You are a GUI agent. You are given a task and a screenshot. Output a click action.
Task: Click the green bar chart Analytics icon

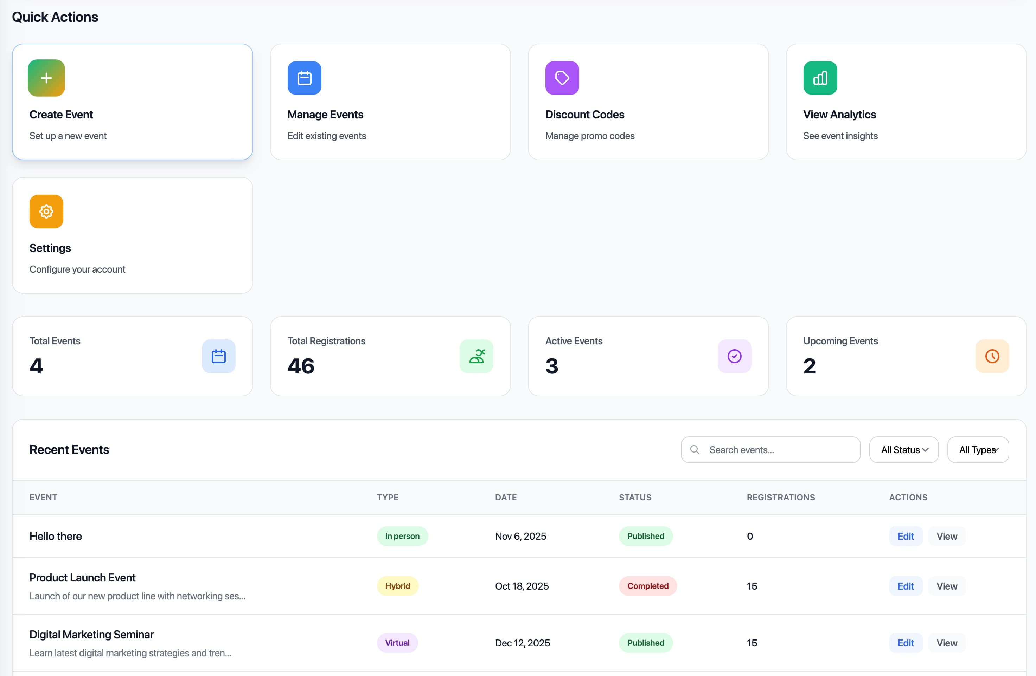point(820,78)
